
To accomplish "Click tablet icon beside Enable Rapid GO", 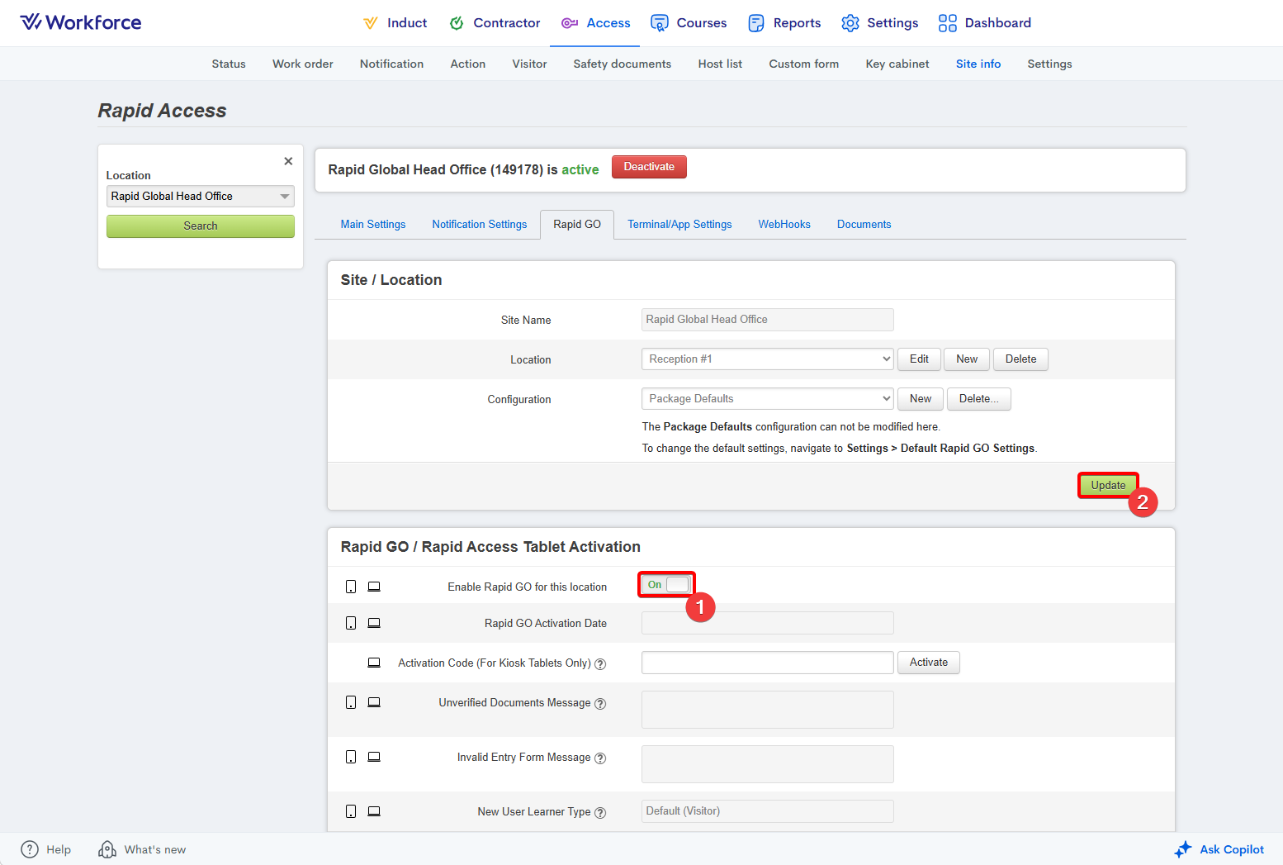I will (351, 587).
